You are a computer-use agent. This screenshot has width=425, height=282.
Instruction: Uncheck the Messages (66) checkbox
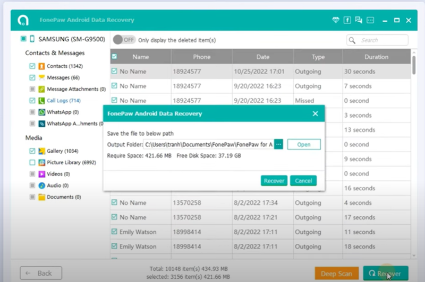pos(32,77)
